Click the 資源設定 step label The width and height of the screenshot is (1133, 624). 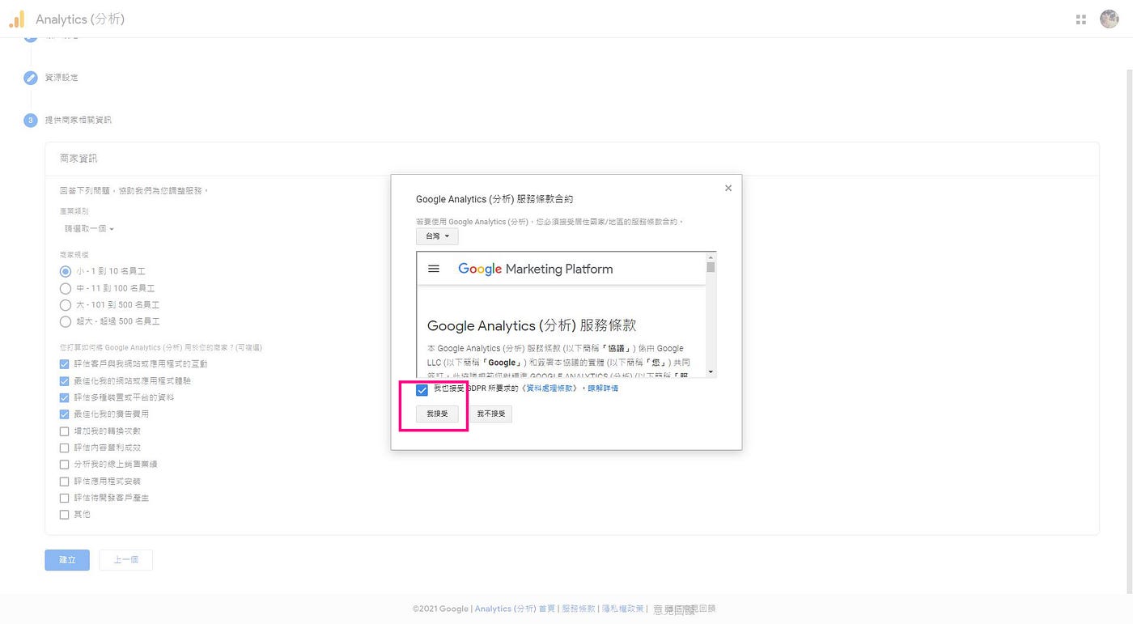click(x=62, y=78)
